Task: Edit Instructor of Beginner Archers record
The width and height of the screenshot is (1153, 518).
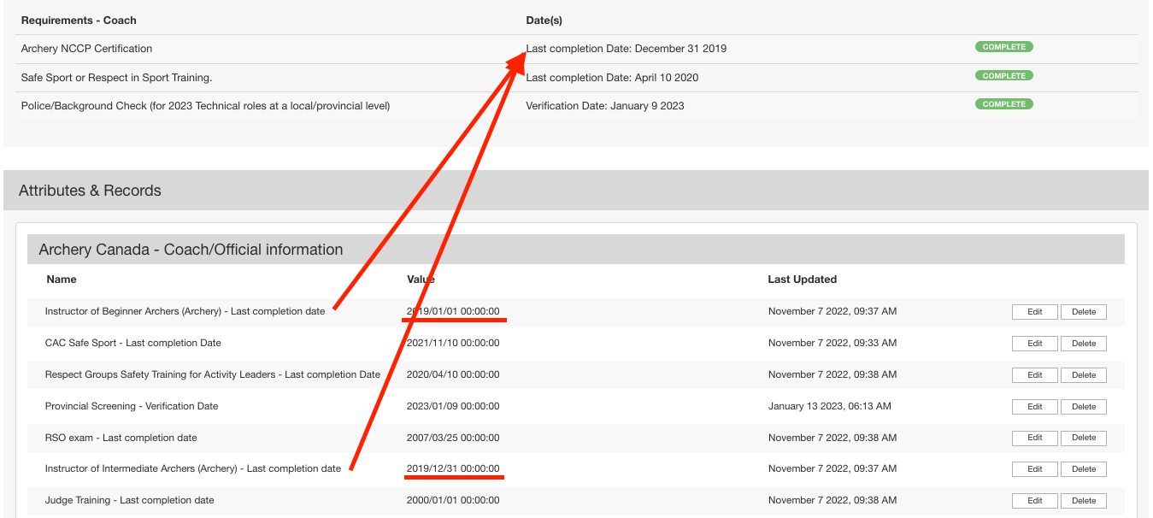Action: click(1034, 312)
